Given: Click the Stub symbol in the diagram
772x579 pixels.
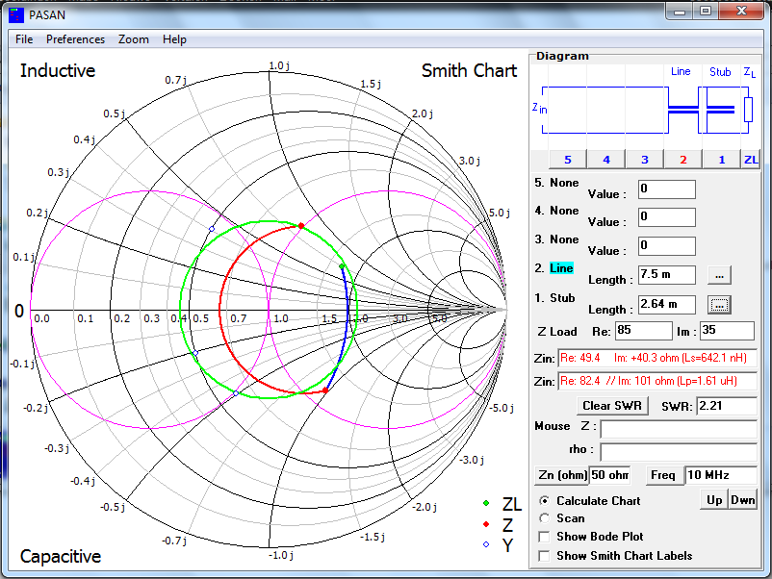Looking at the screenshot, I should pos(720,110).
